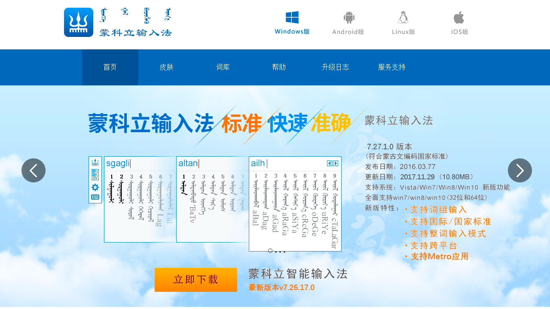Go to previous slide with left carousel arrow

click(33, 170)
